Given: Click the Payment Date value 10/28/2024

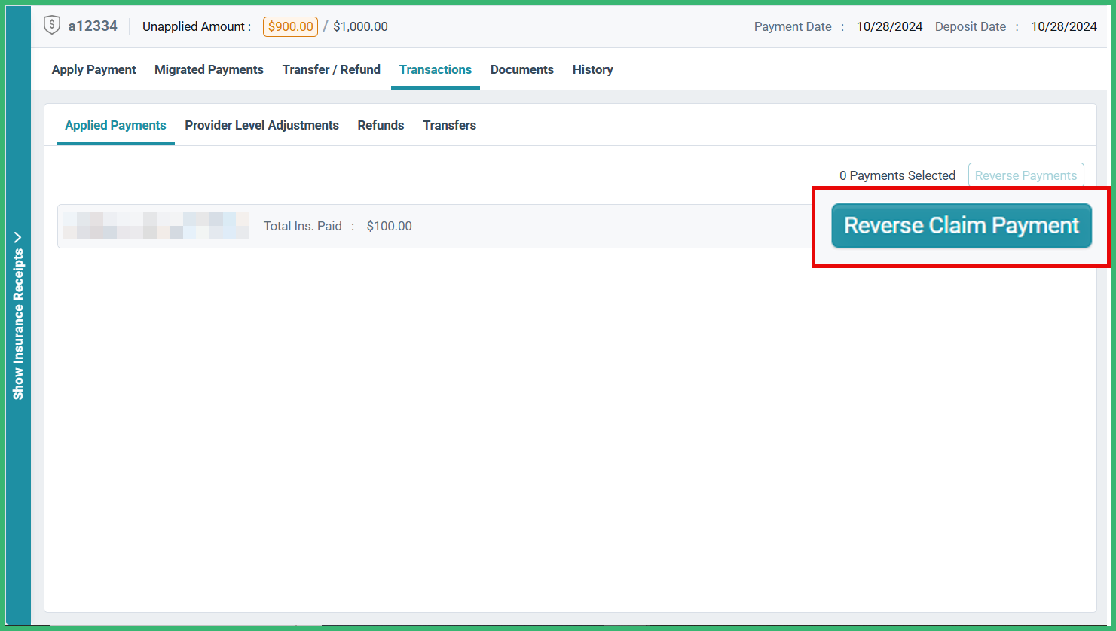Looking at the screenshot, I should [x=889, y=26].
